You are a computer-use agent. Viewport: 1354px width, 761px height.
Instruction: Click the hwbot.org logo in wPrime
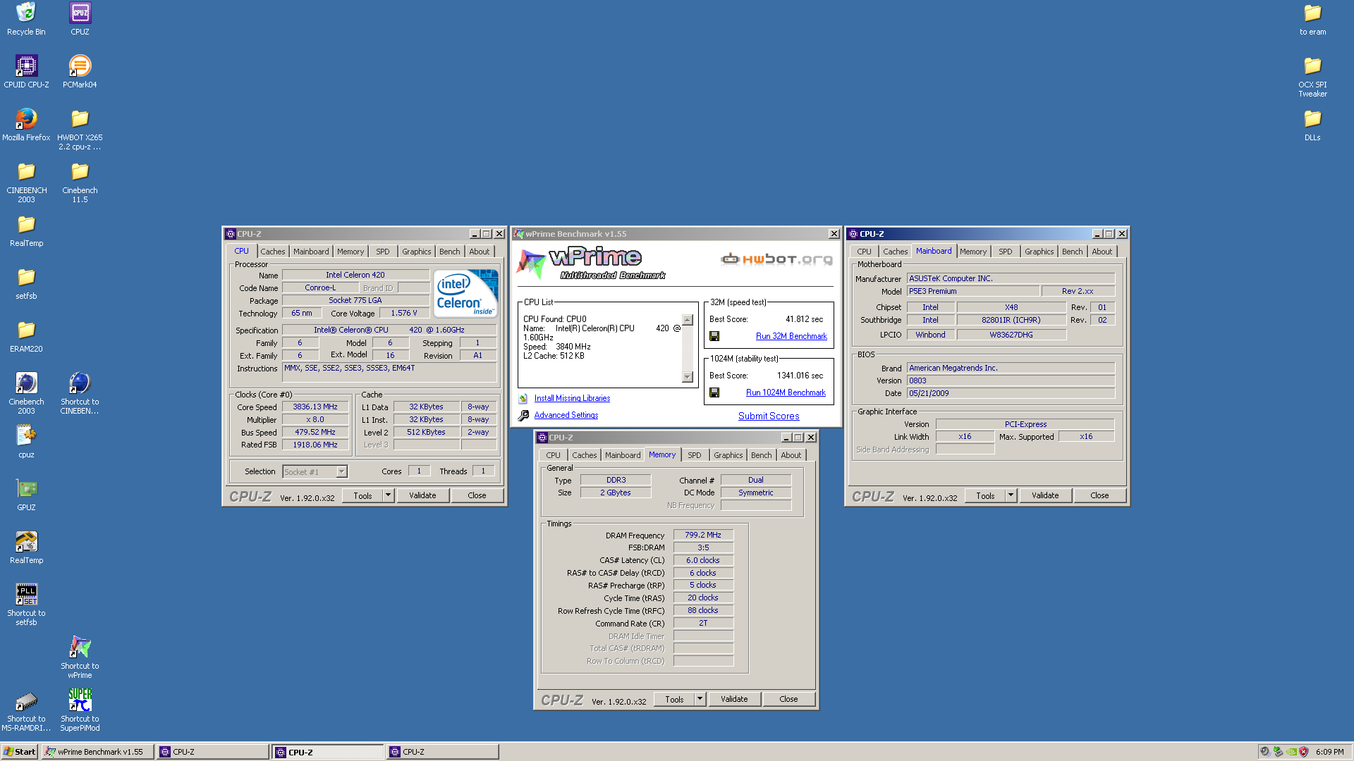[776, 259]
